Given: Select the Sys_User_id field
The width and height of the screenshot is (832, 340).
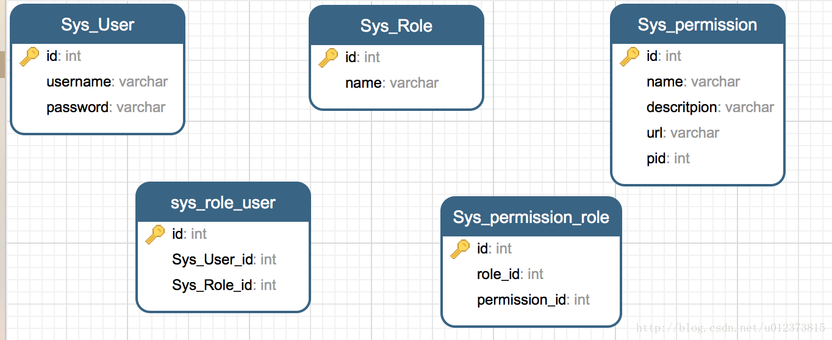Looking at the screenshot, I should [224, 260].
